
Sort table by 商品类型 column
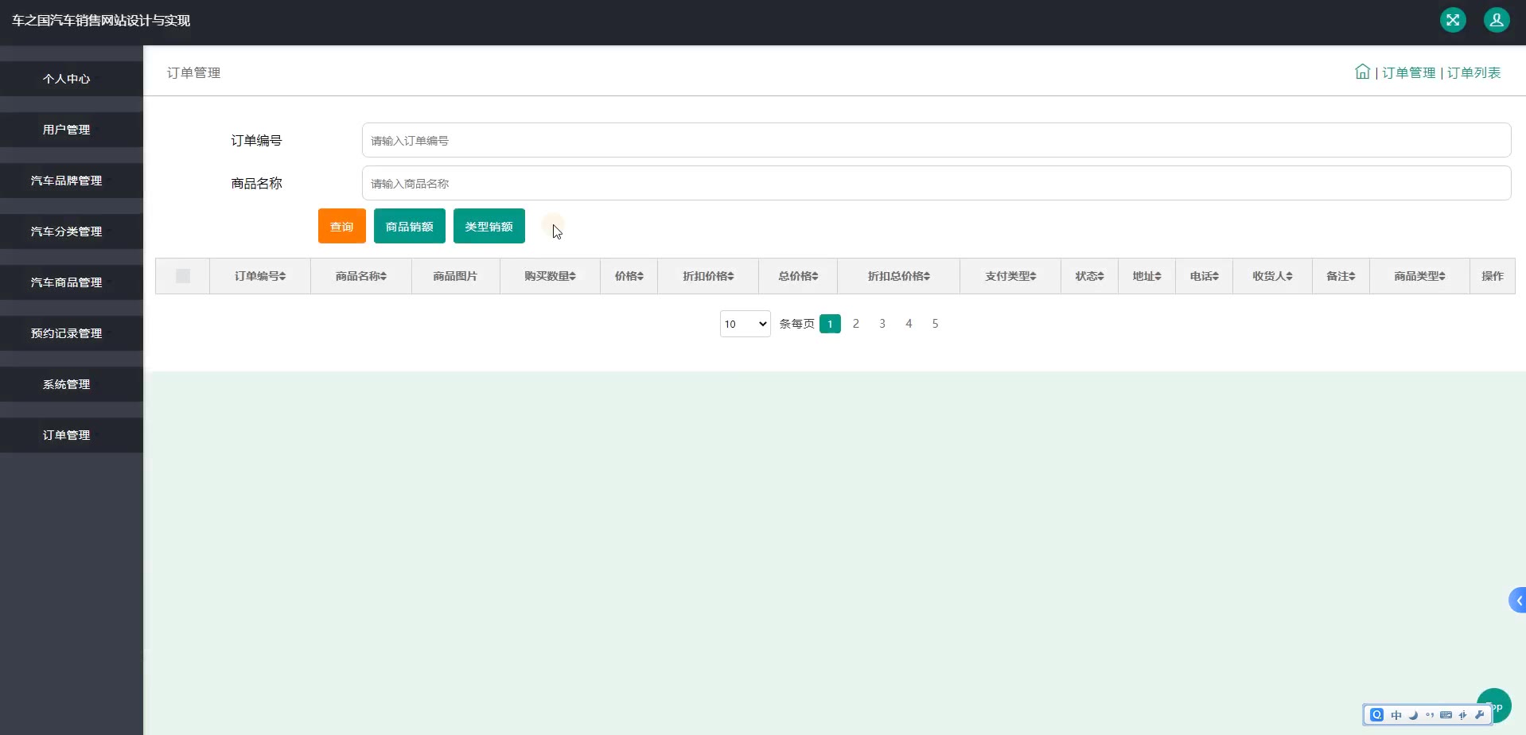point(1420,276)
